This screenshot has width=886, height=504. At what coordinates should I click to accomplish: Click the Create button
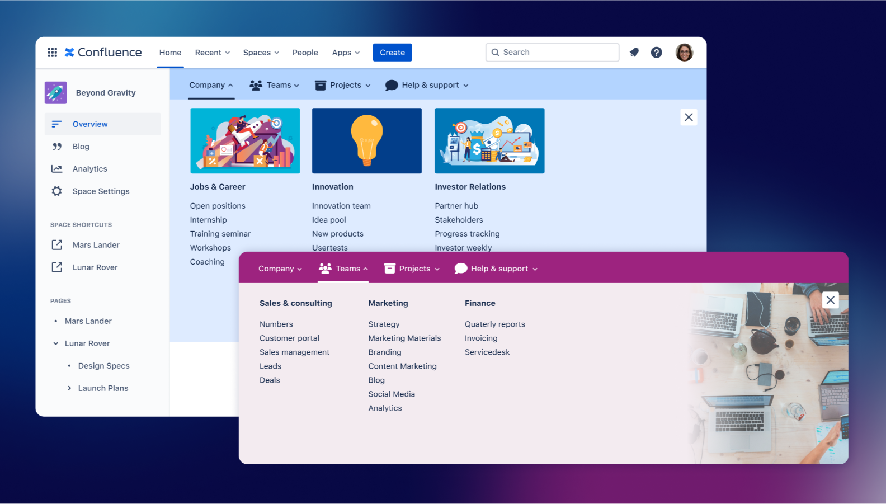393,53
